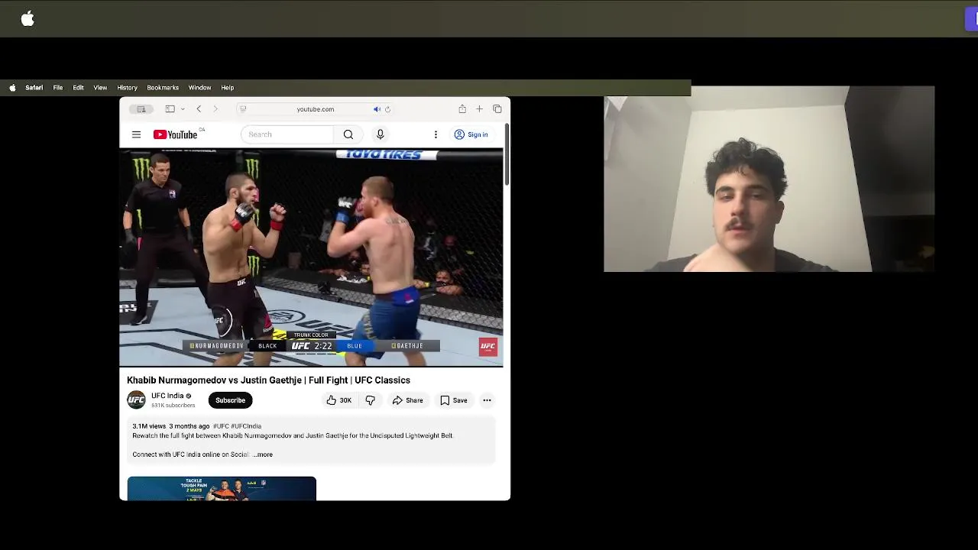978x550 pixels.
Task: Reload the YouTube page
Action: (387, 109)
